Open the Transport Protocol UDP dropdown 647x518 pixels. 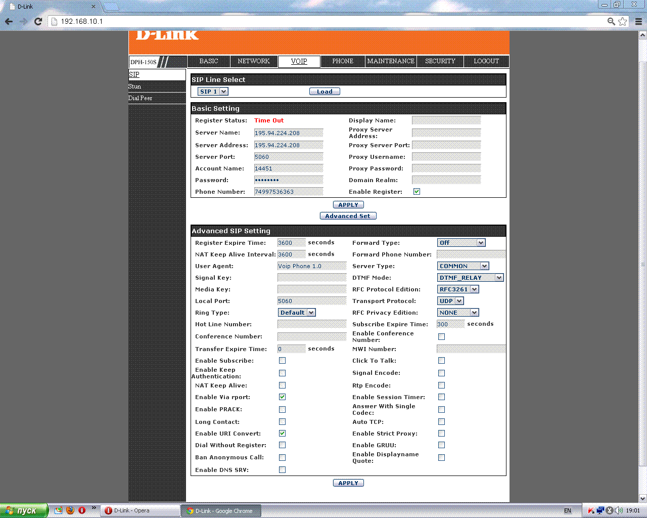450,301
